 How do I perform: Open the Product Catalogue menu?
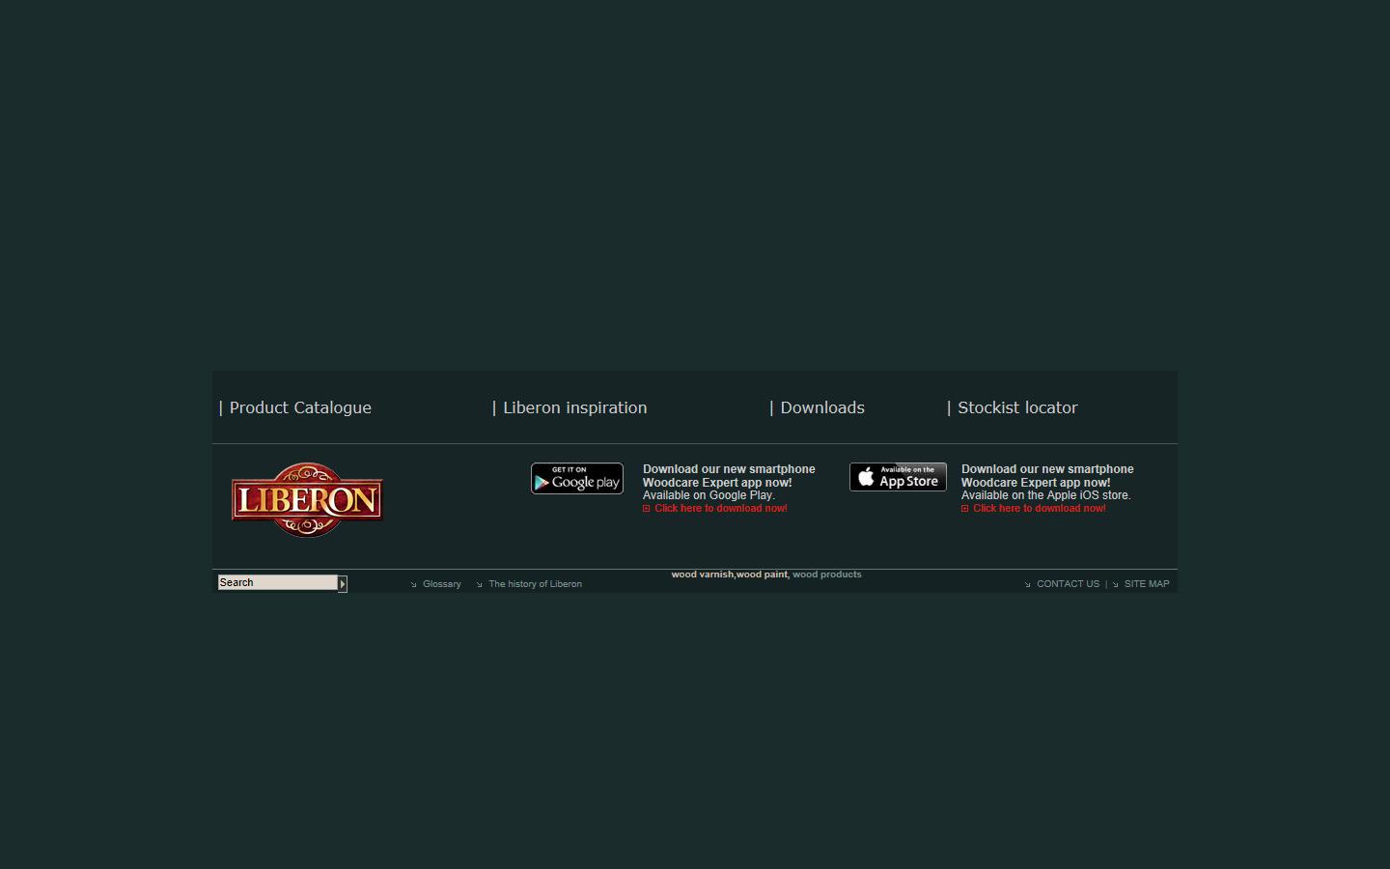tap(299, 407)
